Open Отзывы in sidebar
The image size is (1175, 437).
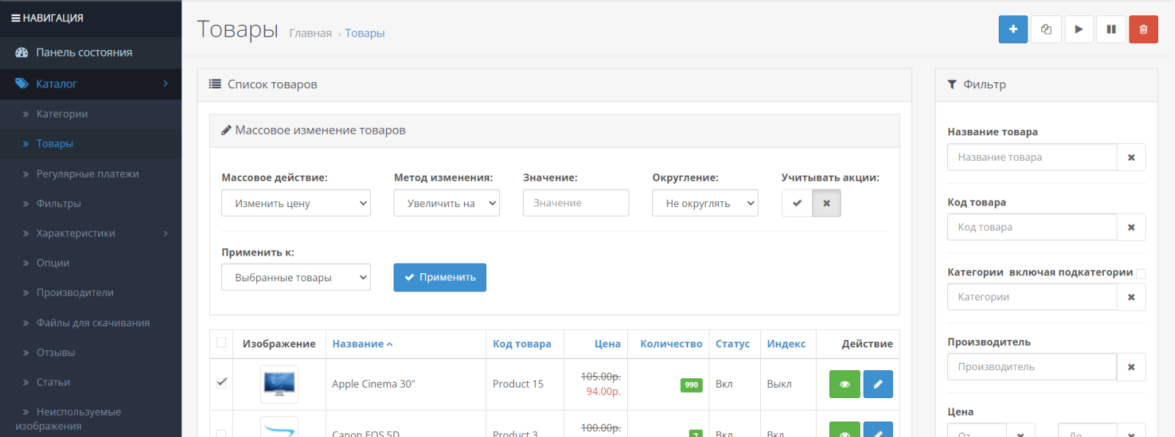(90, 353)
